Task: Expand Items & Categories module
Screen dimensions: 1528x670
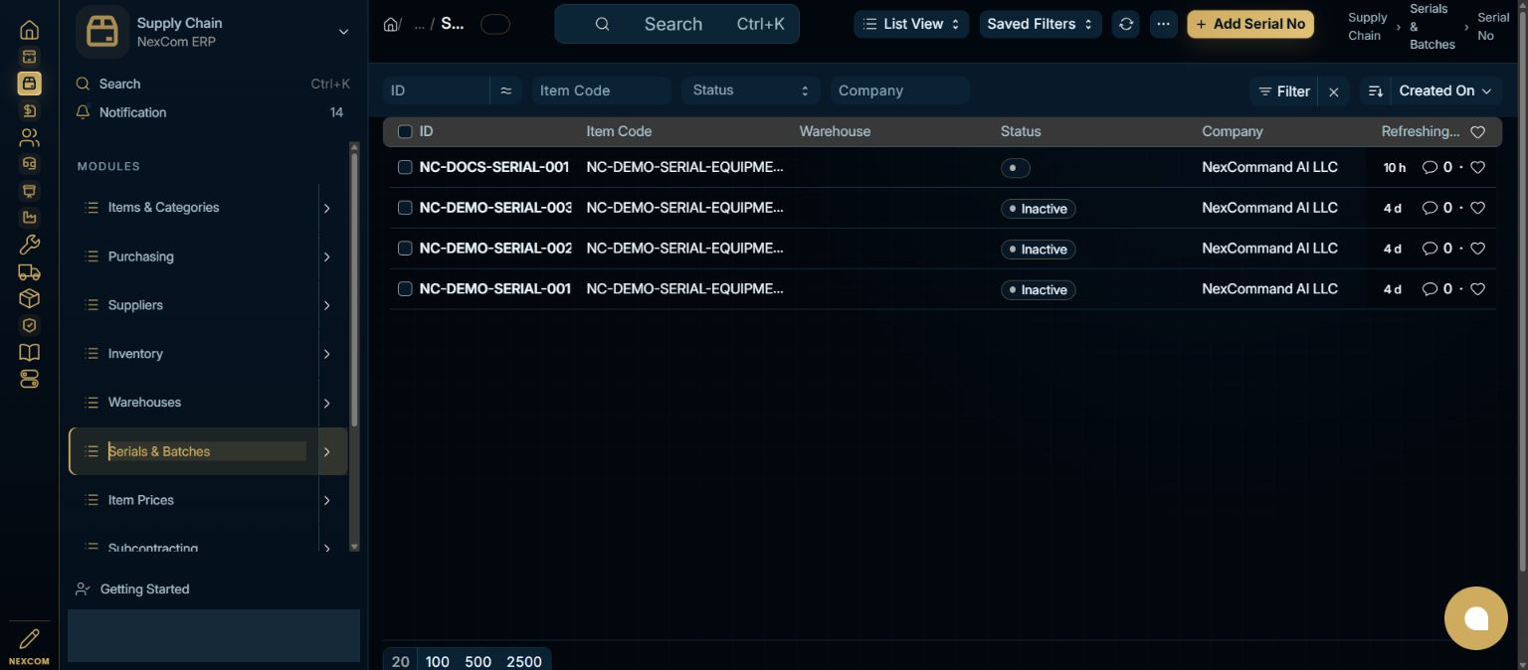Action: 326,208
